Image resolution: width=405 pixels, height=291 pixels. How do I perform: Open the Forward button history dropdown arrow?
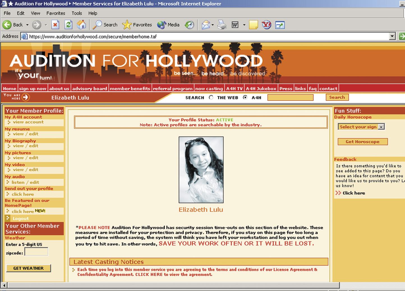tap(46, 25)
